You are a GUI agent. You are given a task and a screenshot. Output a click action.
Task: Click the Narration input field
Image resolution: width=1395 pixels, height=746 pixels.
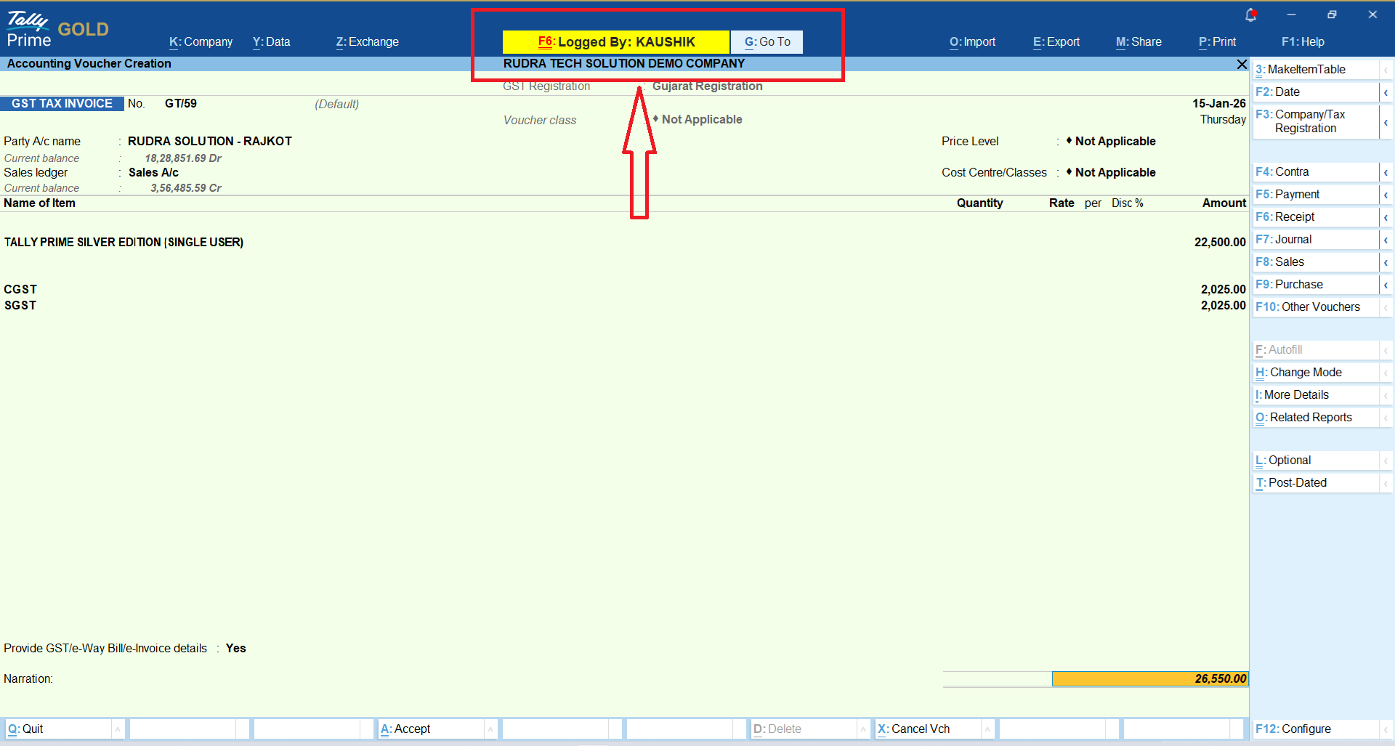tap(436, 679)
